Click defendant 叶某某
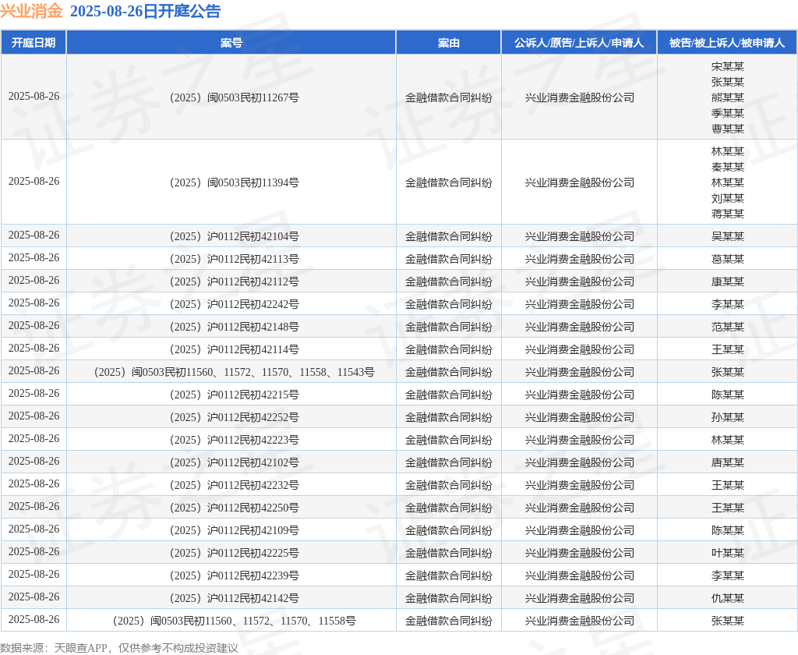This screenshot has width=798, height=655. tap(727, 553)
